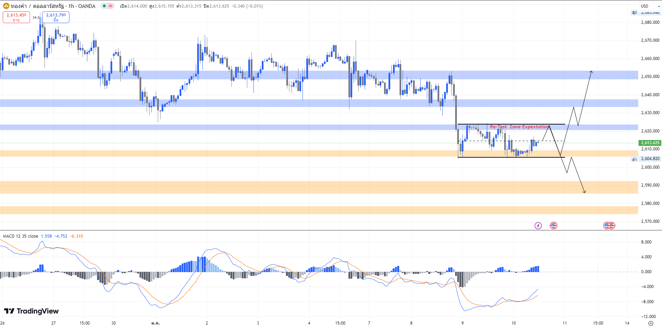
Task: Select the MACD 12 35 close indicator label
Action: coord(21,236)
